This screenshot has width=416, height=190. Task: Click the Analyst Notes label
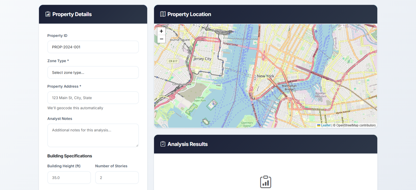pos(60,119)
